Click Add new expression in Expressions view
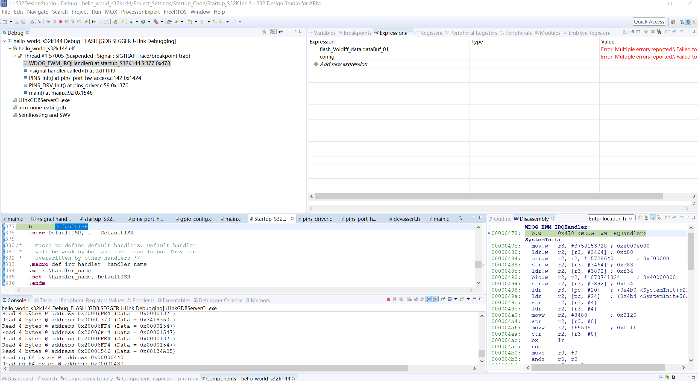This screenshot has height=381, width=698. pyautogui.click(x=343, y=64)
